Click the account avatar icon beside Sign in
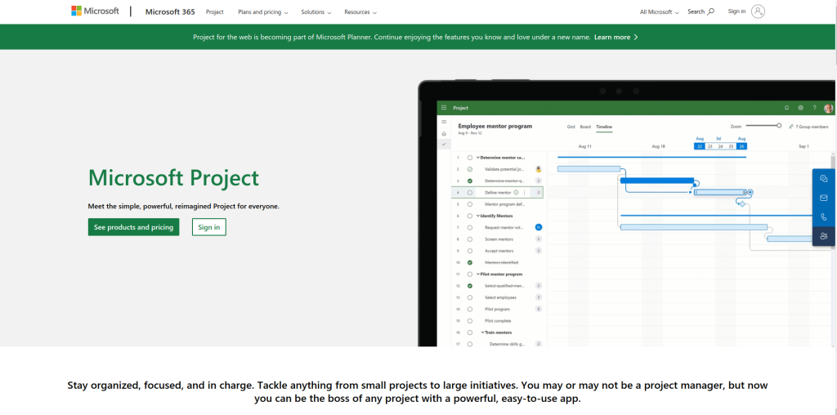Viewport: 837px width, 415px height. (x=758, y=11)
